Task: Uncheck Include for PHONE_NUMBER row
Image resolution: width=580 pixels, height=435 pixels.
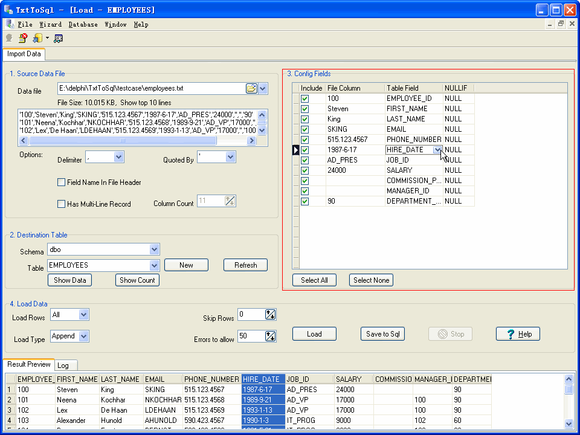Action: pos(304,140)
